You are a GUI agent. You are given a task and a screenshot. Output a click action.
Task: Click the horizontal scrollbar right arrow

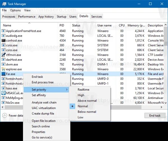pos(161,107)
